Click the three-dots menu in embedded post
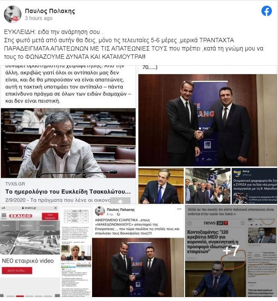Screen dimensions: 278x301 coord(179,209)
